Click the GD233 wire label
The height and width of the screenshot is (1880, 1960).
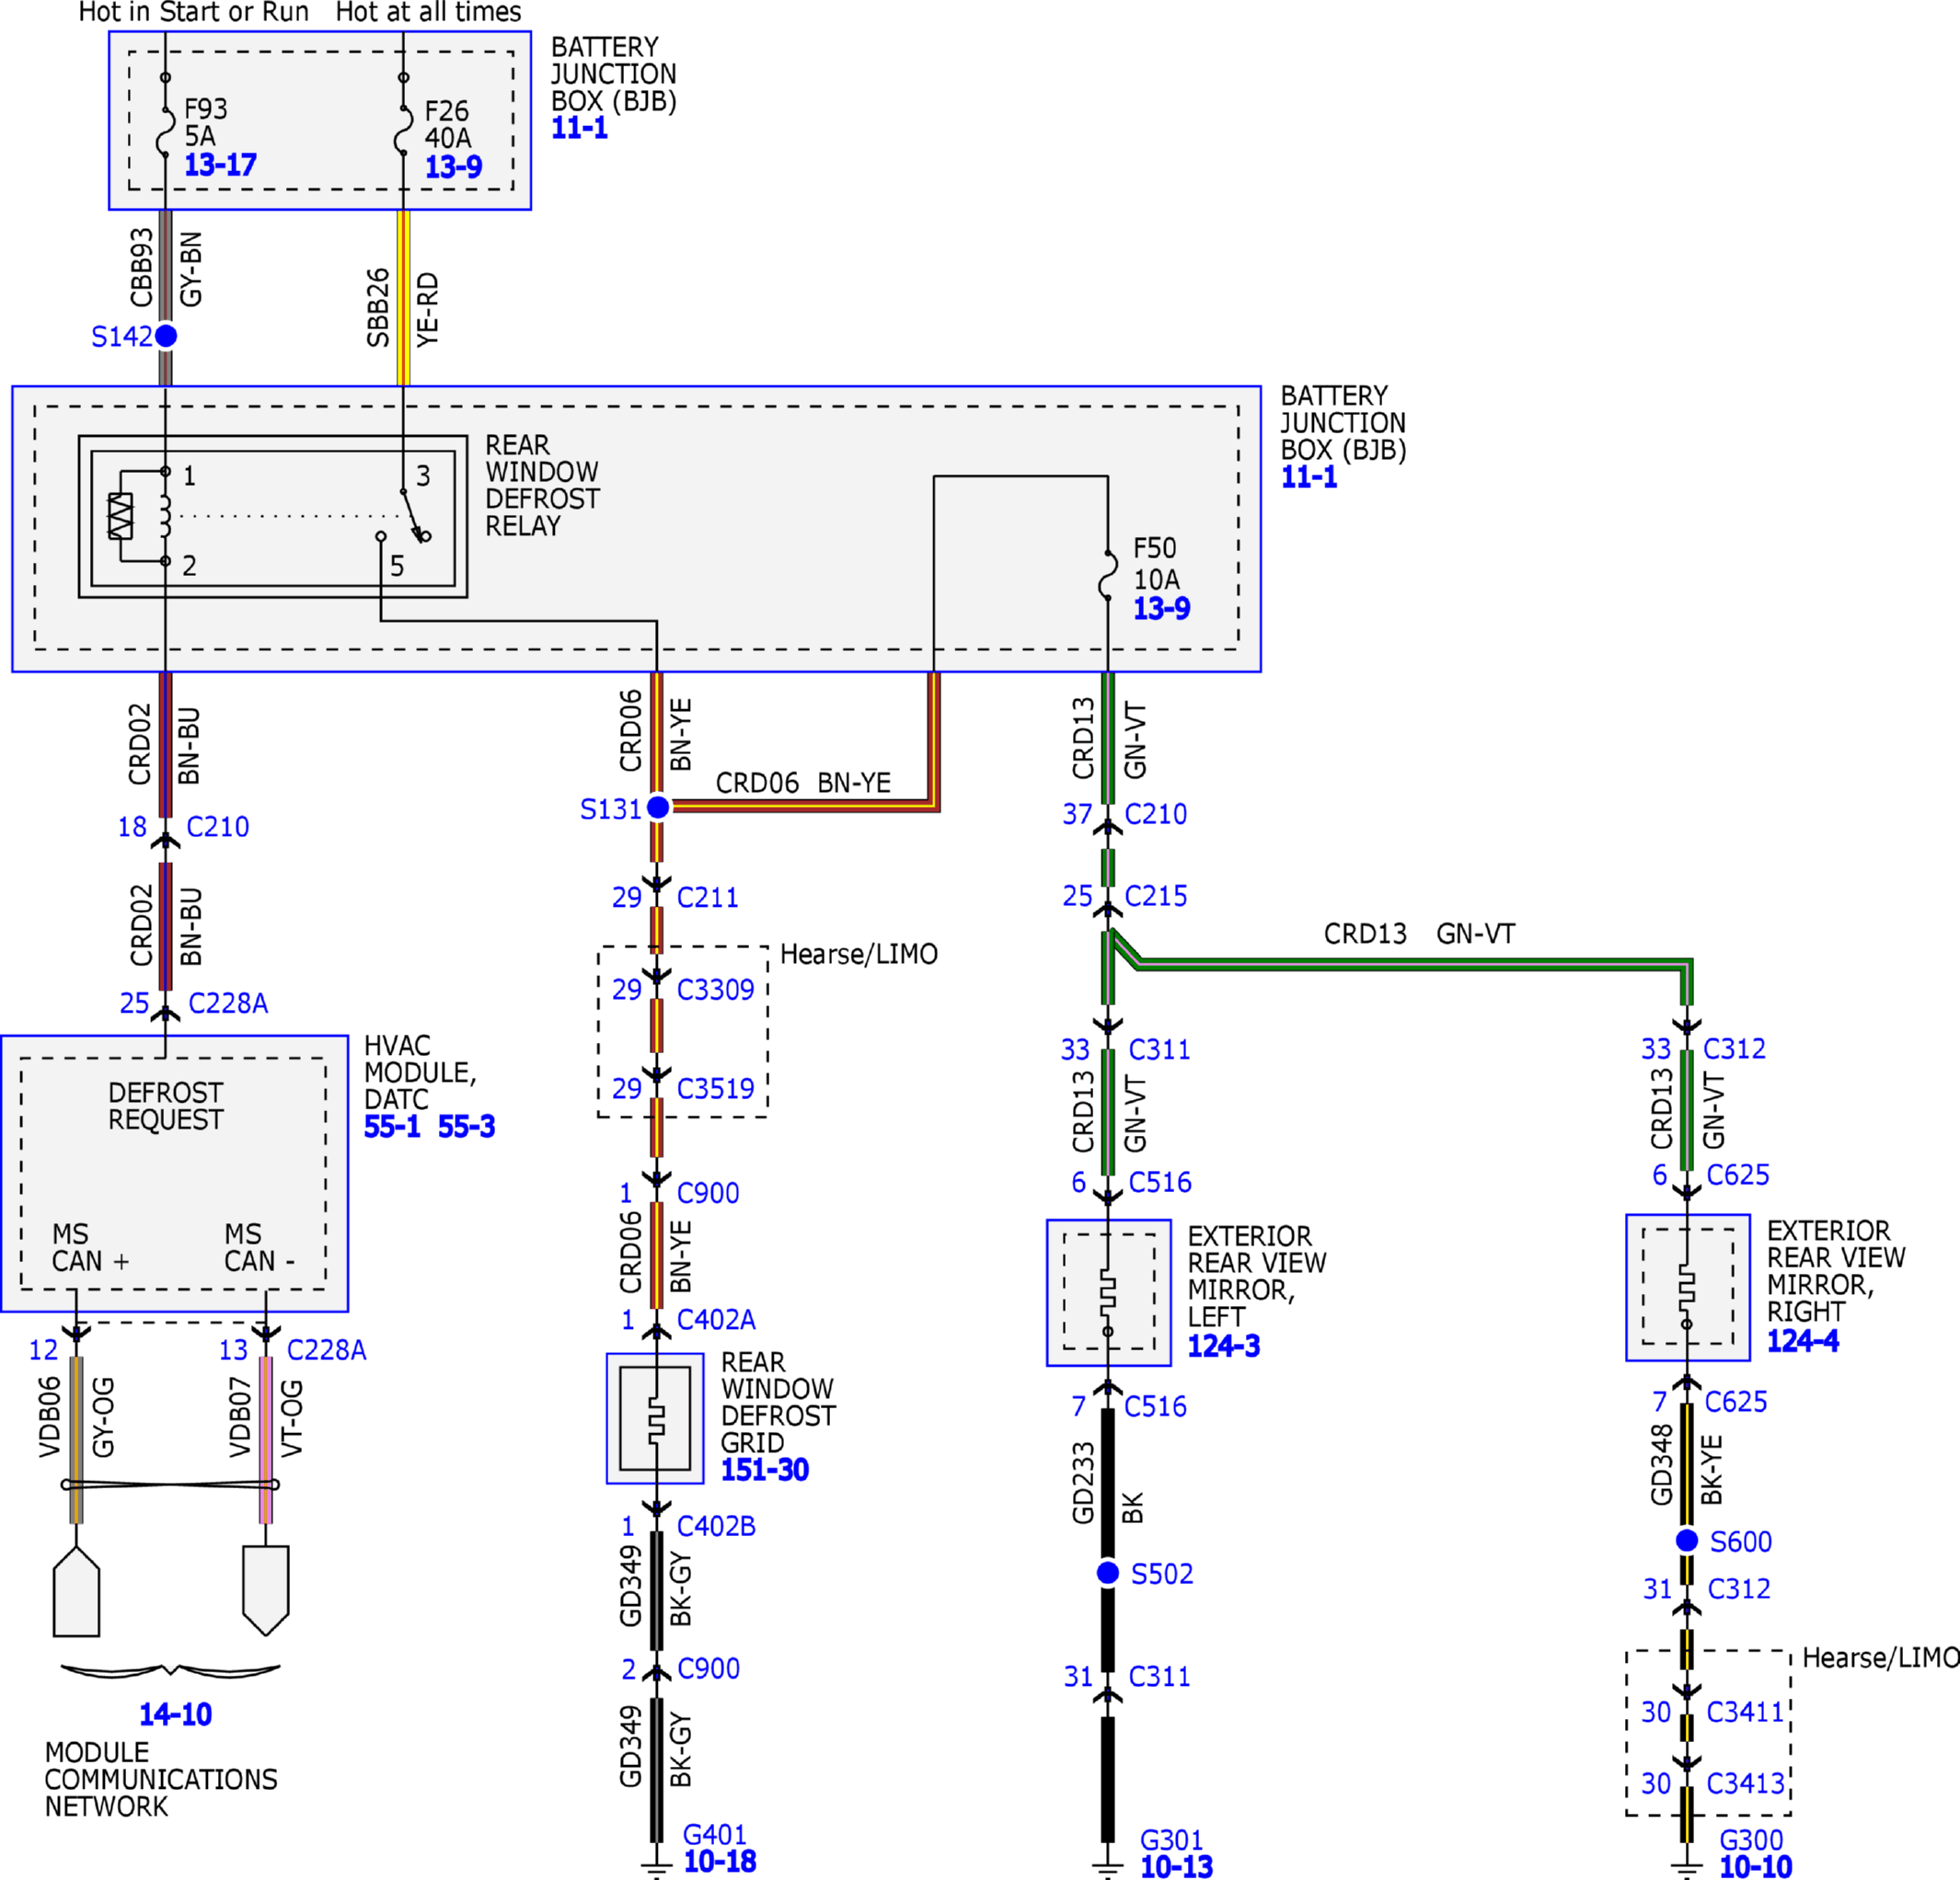1083,1484
